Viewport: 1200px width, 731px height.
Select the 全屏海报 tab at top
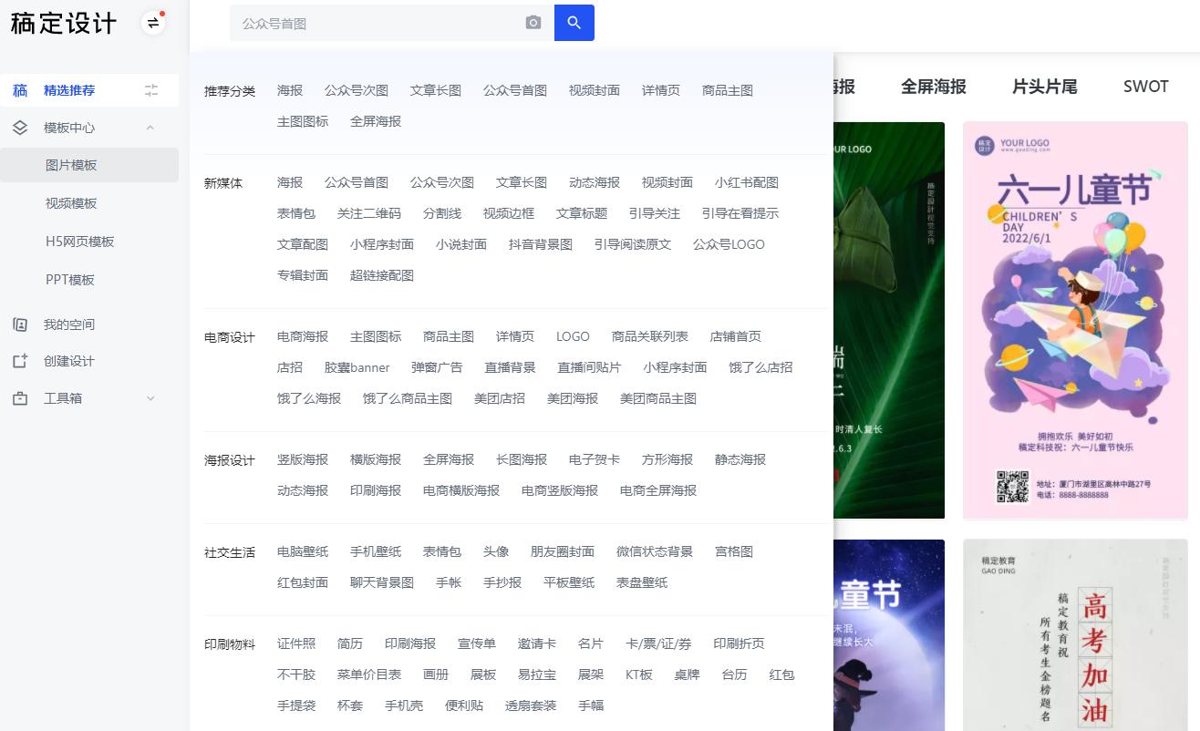[x=933, y=87]
